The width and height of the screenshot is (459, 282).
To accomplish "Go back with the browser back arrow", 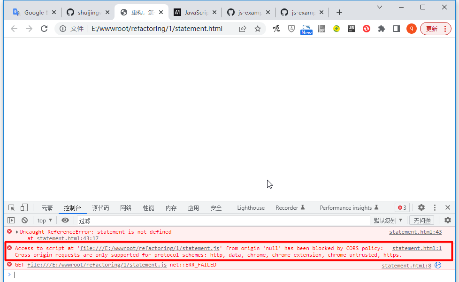I will click(x=14, y=29).
